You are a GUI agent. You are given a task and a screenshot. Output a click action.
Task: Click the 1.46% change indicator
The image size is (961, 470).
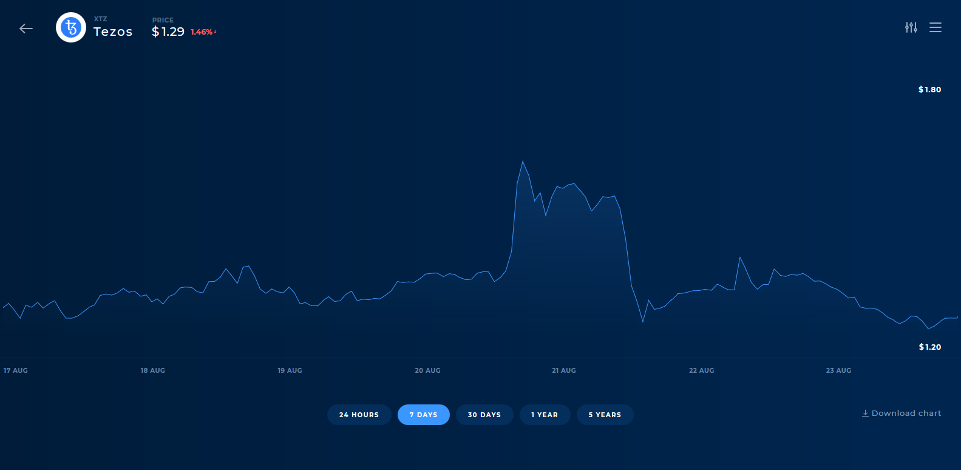tap(203, 32)
